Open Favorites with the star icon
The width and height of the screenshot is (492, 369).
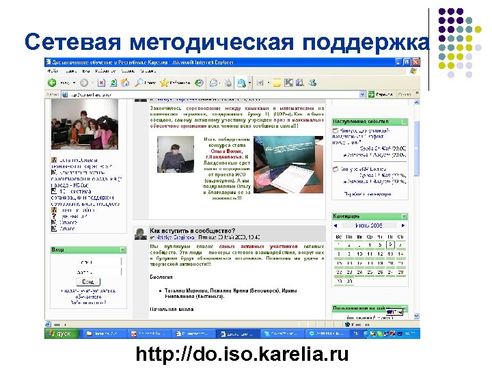point(164,83)
